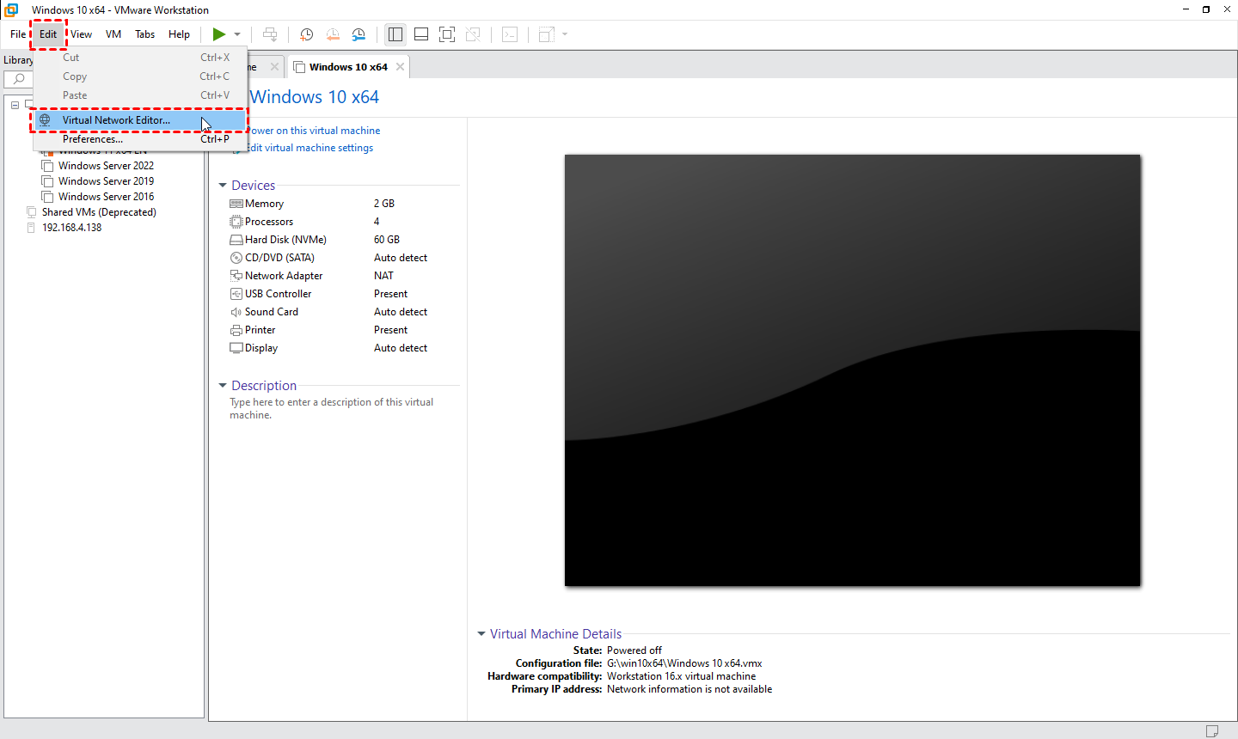Open the snapshot manager toolbar icon
This screenshot has height=739, width=1238.
tap(359, 34)
